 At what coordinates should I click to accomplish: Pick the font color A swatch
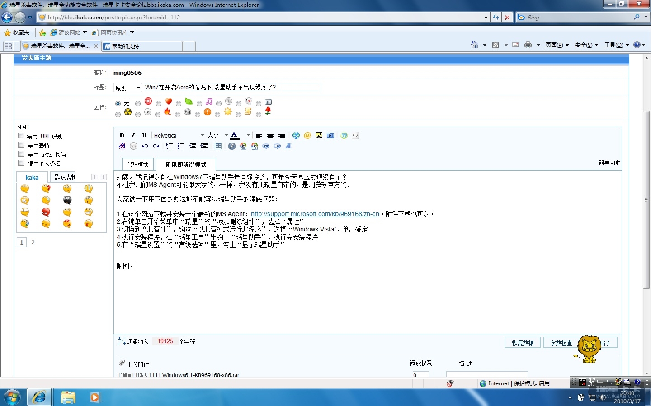pyautogui.click(x=235, y=135)
